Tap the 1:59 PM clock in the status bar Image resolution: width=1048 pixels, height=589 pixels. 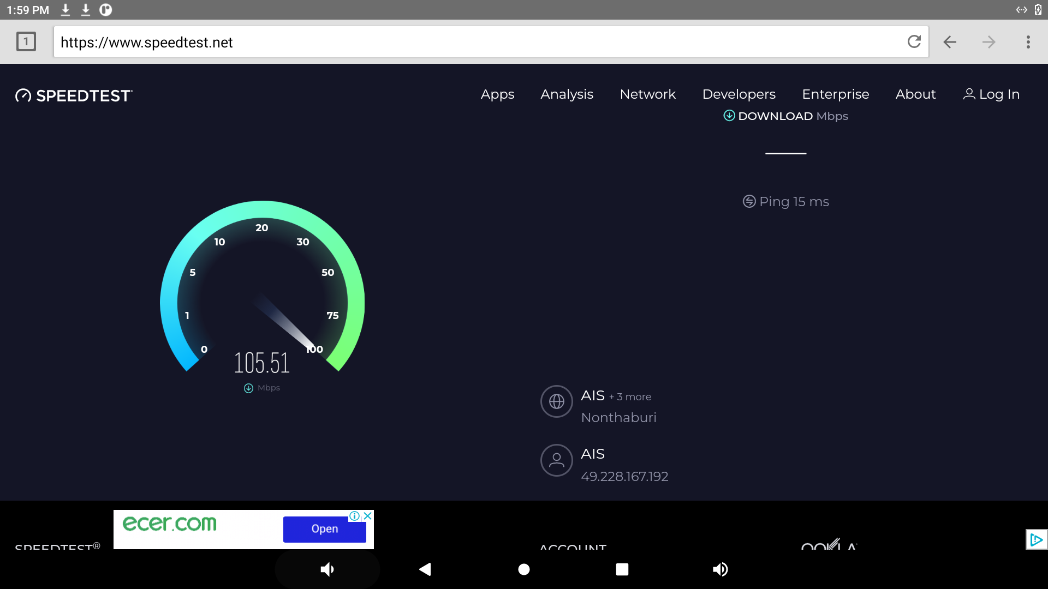coord(28,10)
